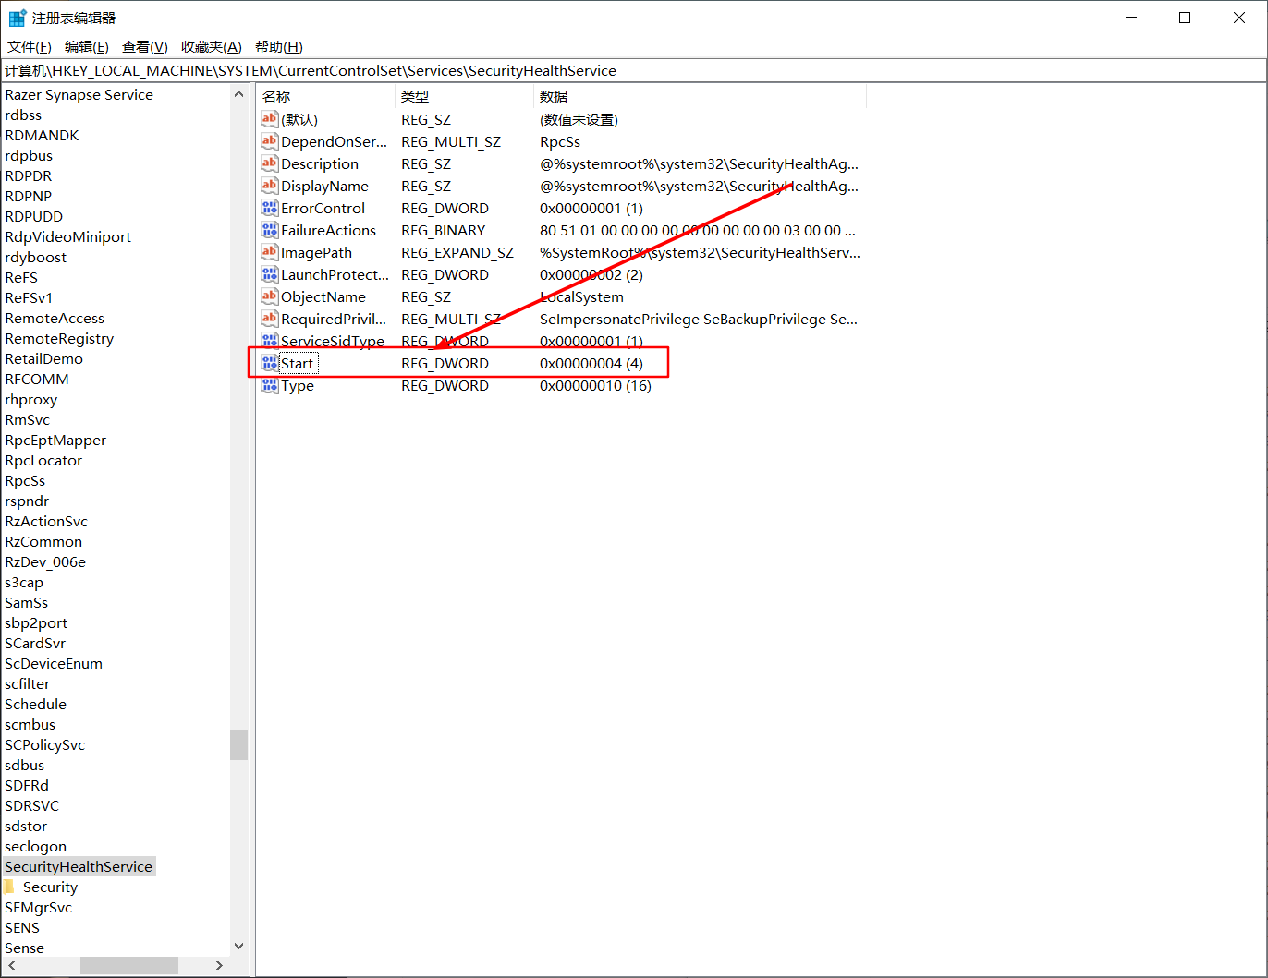Click the LocalSystem data cell
The height and width of the screenshot is (978, 1268).
pyautogui.click(x=581, y=296)
